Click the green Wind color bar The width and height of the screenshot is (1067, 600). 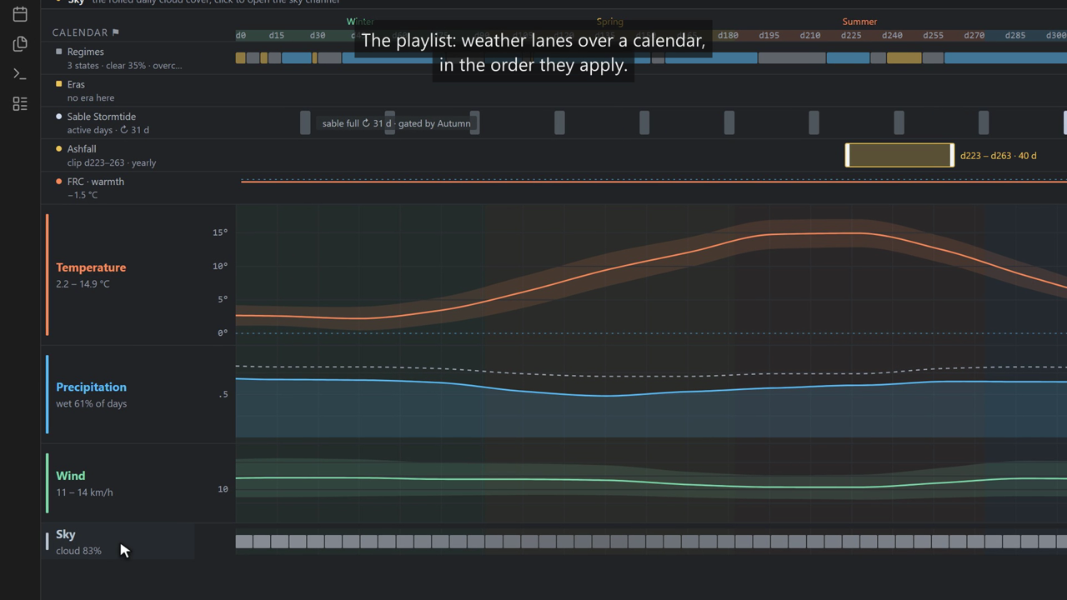click(47, 483)
